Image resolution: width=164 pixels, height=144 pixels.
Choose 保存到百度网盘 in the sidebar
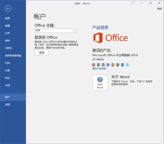13,56
